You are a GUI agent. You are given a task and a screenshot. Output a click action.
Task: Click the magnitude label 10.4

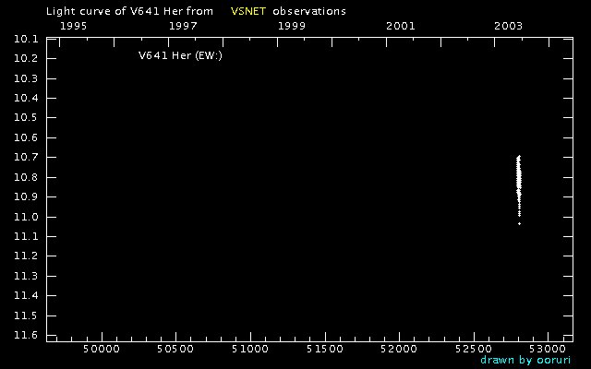click(x=26, y=98)
